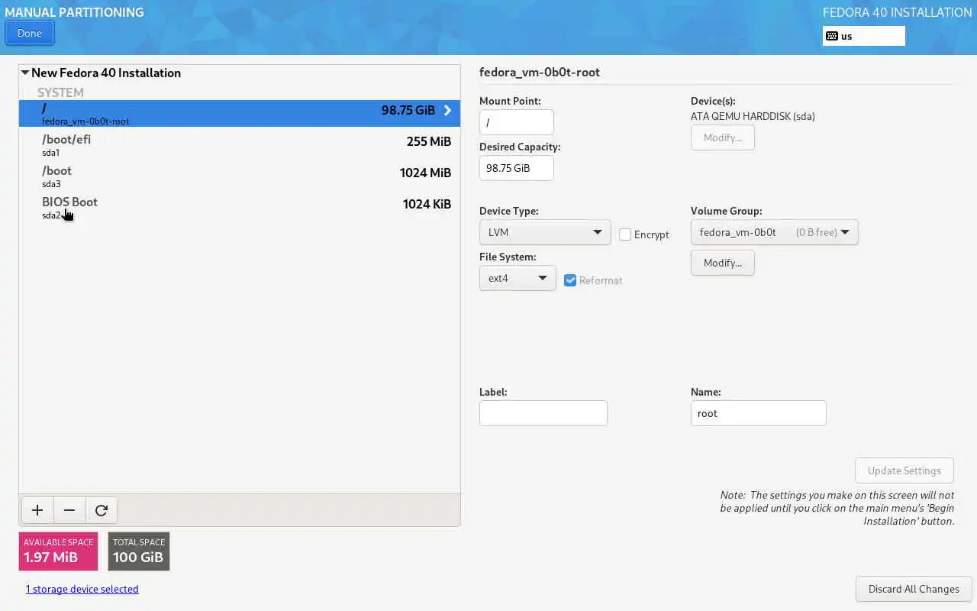977x611 pixels.
Task: Open the 1 storage device selected link
Action: coord(82,589)
